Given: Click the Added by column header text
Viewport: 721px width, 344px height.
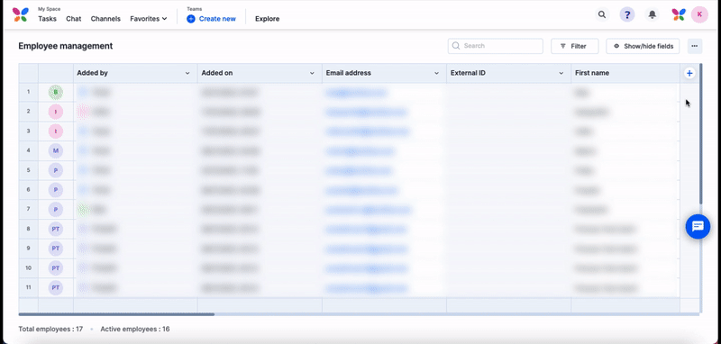Looking at the screenshot, I should [93, 73].
